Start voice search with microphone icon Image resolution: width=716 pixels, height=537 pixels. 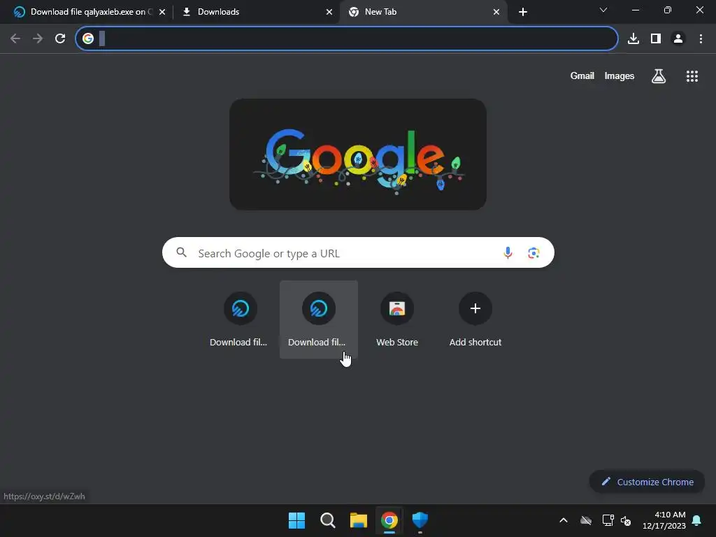(x=508, y=252)
